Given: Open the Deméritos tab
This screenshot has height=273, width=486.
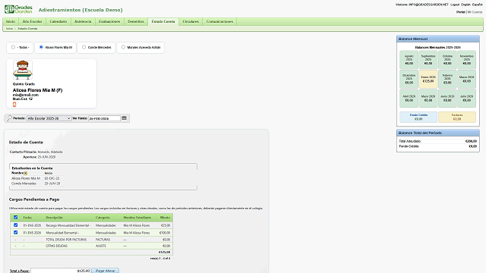Looking at the screenshot, I should pos(136,21).
